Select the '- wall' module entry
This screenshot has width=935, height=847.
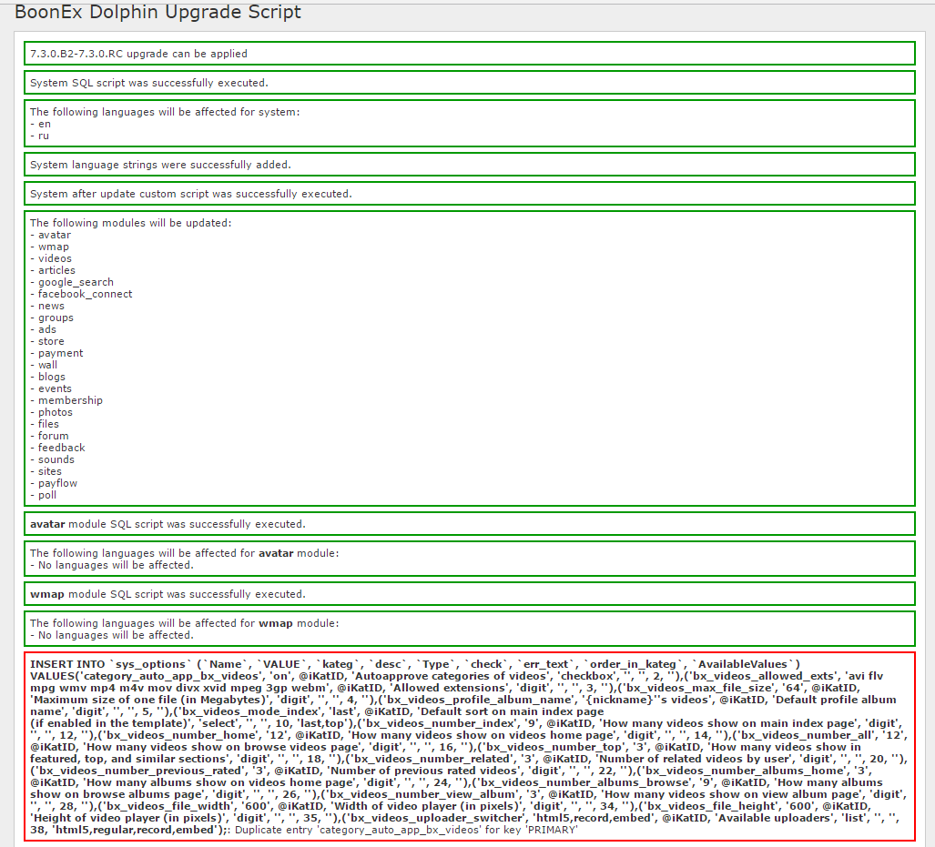point(44,365)
